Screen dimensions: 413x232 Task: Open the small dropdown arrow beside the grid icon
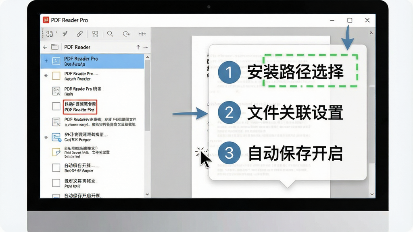coord(56,33)
